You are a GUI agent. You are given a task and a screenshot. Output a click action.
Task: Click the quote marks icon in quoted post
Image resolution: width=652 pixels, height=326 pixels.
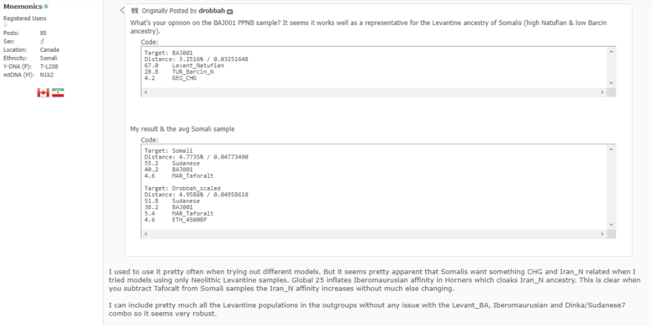tap(134, 11)
